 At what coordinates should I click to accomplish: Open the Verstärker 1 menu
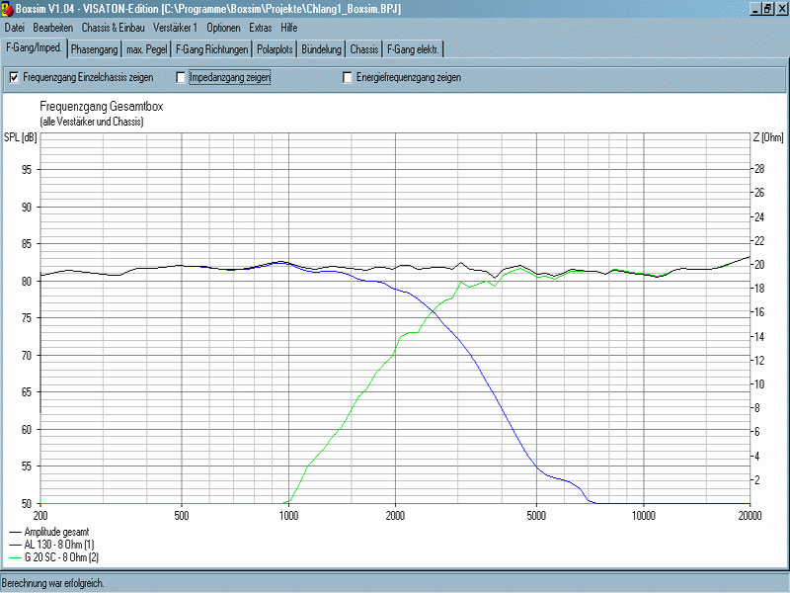[x=175, y=28]
